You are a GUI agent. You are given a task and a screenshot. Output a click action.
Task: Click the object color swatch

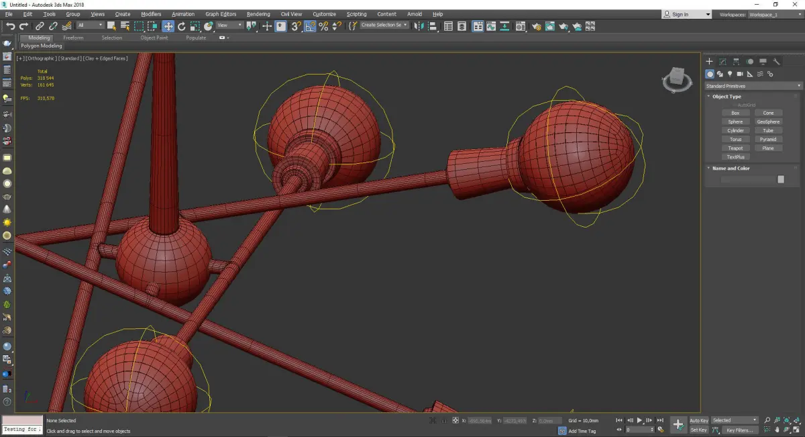tap(780, 179)
